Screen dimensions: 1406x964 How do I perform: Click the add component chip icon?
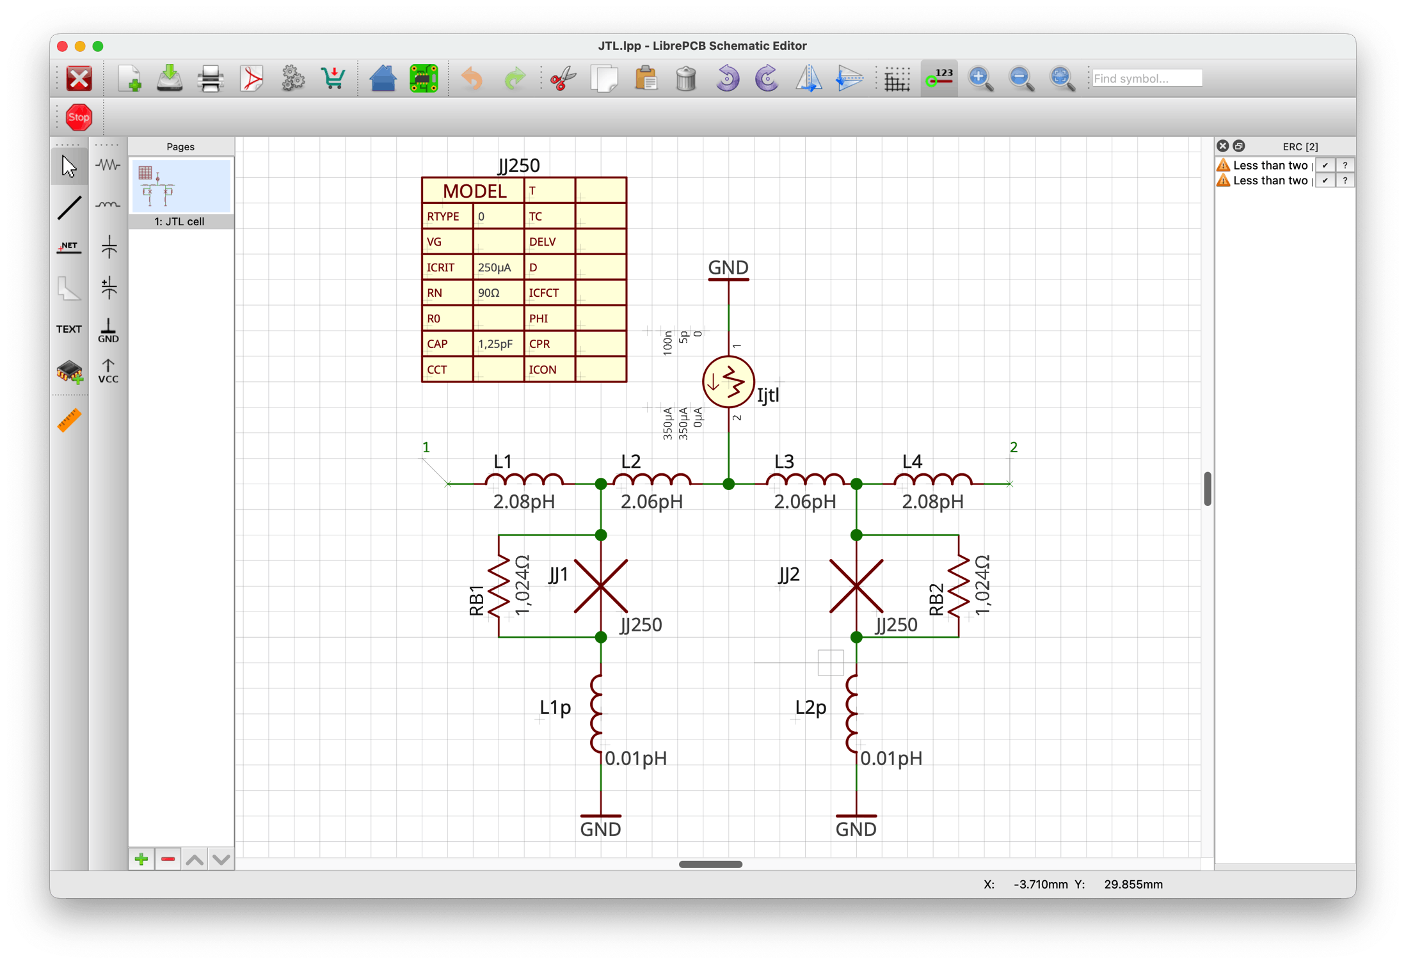pyautogui.click(x=69, y=372)
